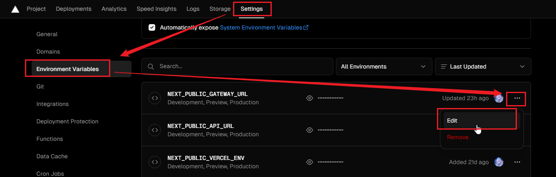
Task: Reveal value of NEXT_PUBLIC_GATEWAY_URL
Action: (x=309, y=98)
